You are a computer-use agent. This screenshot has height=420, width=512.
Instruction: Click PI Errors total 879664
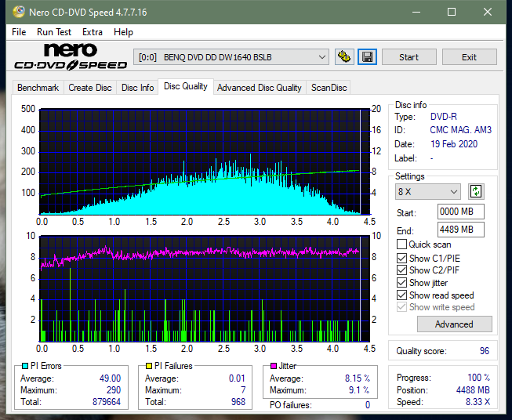tap(107, 402)
